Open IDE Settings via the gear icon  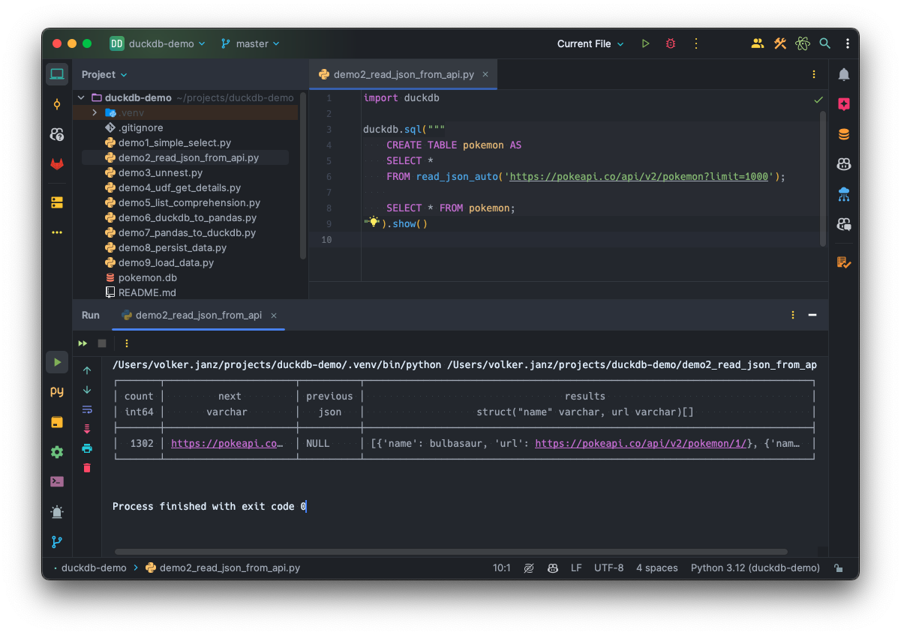point(56,451)
